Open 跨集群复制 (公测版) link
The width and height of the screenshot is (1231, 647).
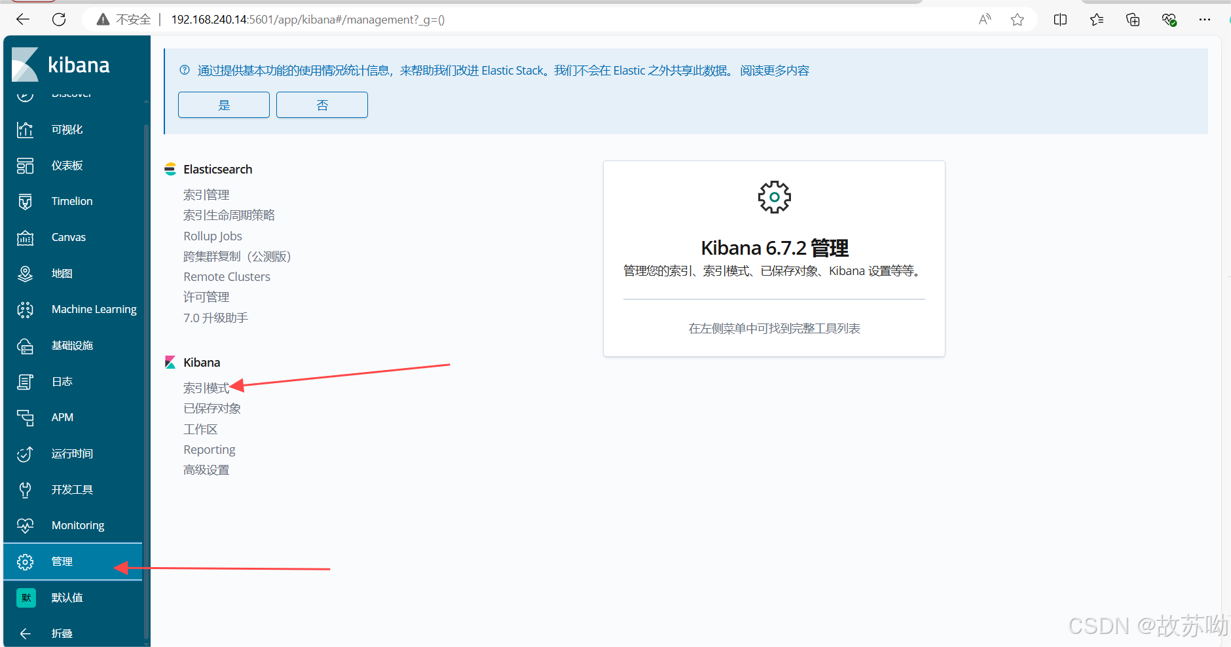[237, 257]
